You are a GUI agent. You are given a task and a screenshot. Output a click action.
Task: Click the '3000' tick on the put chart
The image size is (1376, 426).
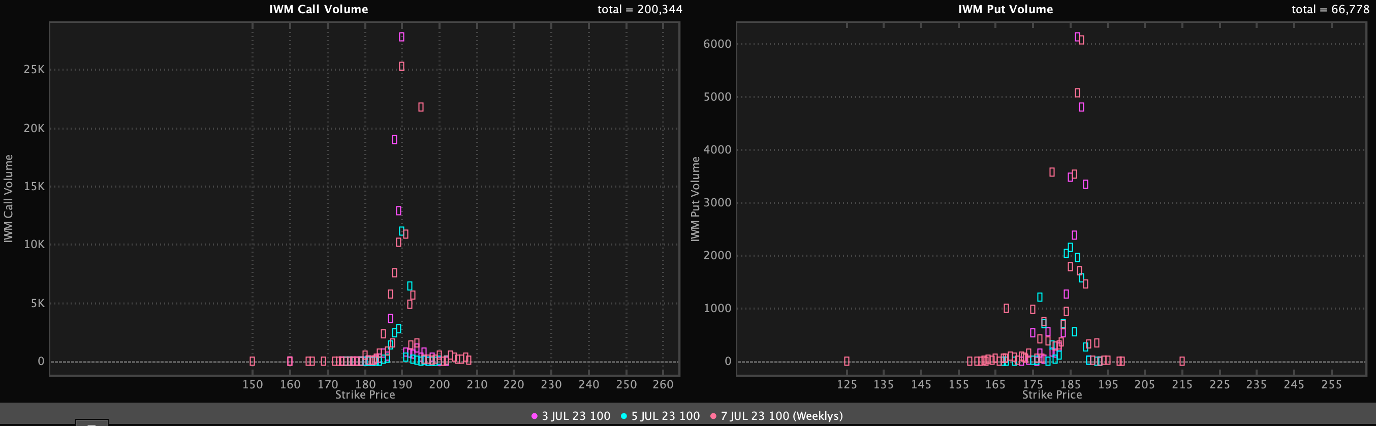pos(717,202)
